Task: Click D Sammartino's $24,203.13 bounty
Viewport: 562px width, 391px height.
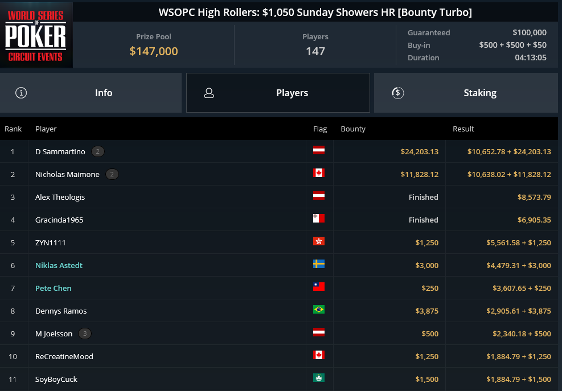Action: (x=419, y=151)
